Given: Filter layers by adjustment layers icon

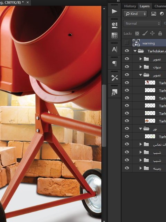Looking at the screenshot, I should tap(162, 14).
